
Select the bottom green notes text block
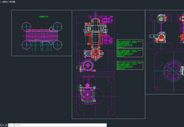[x=130, y=65]
